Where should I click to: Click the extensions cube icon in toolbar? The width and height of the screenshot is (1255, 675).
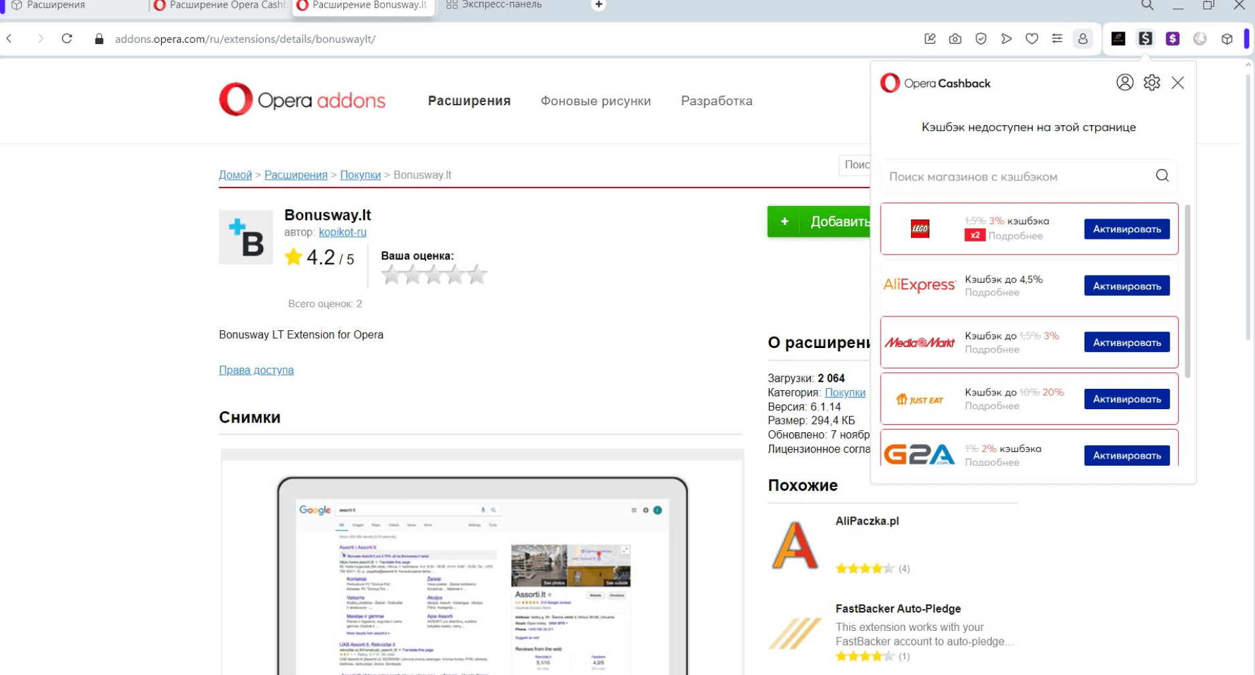point(1227,39)
